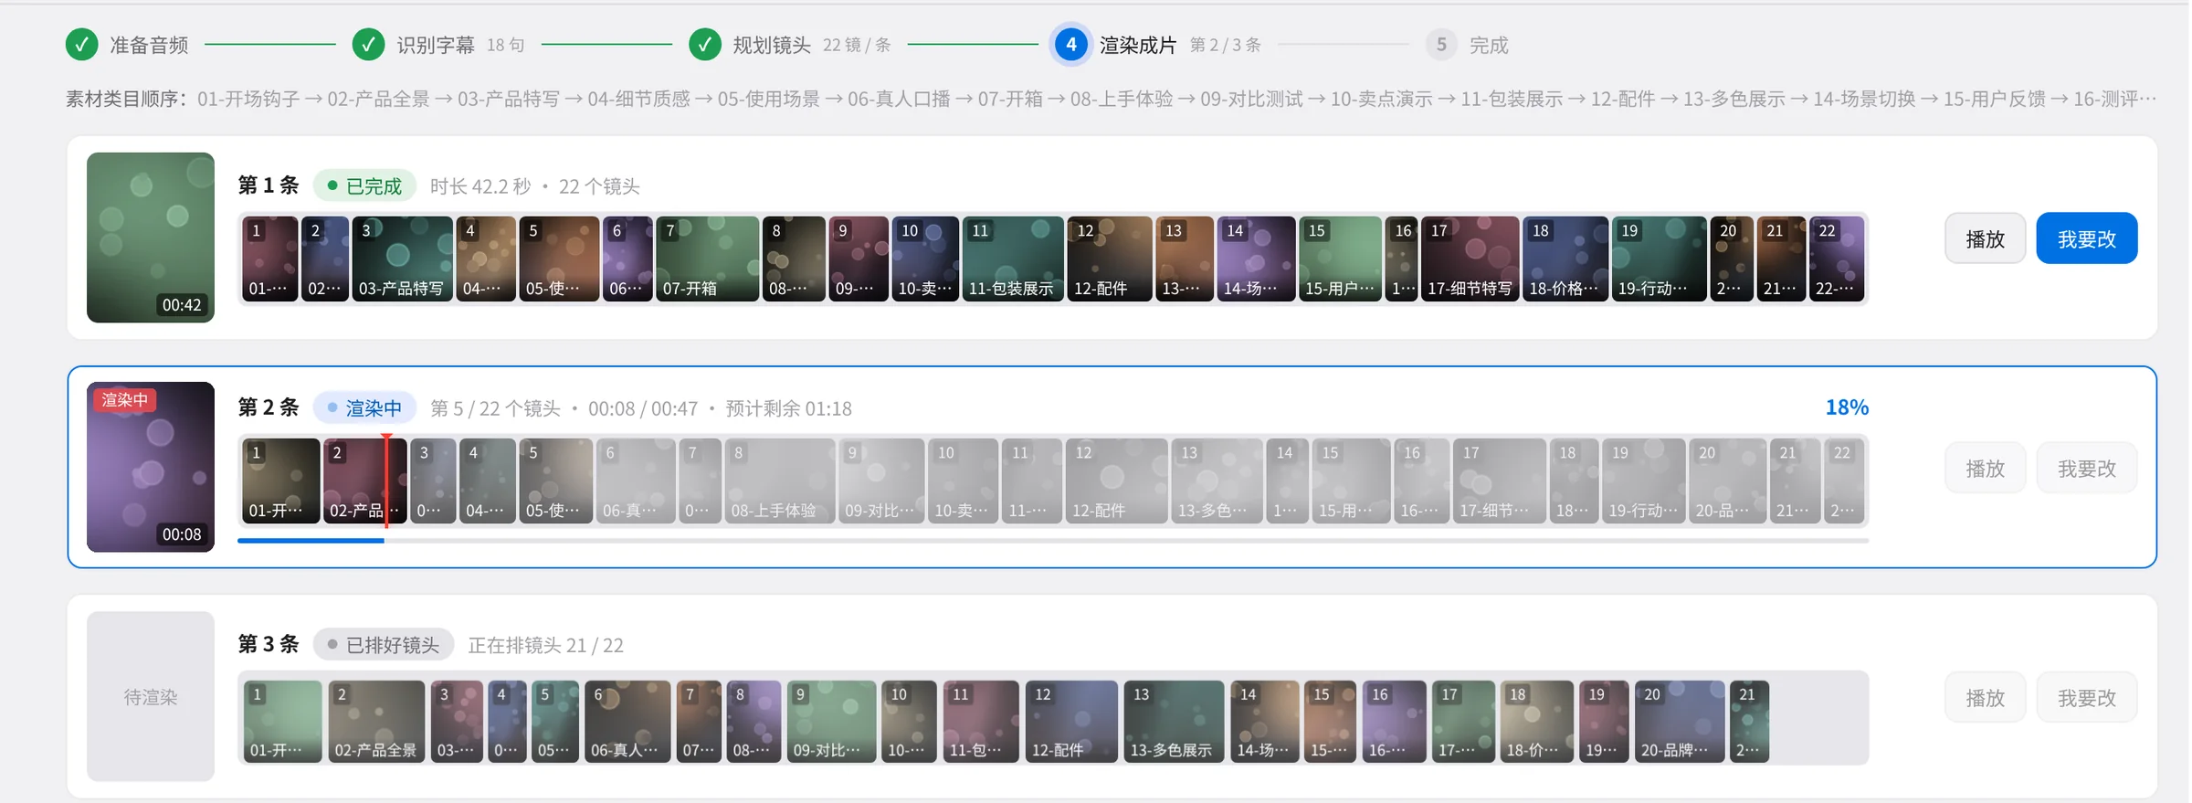
Task: Select shot 12 12-配件 in 第 1 条
Action: 1109,259
